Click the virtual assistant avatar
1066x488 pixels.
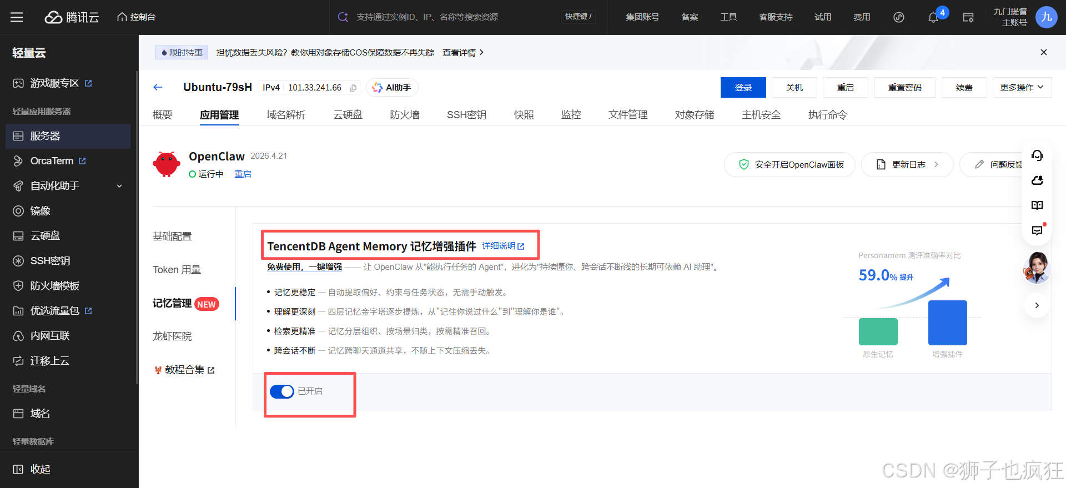tap(1037, 267)
